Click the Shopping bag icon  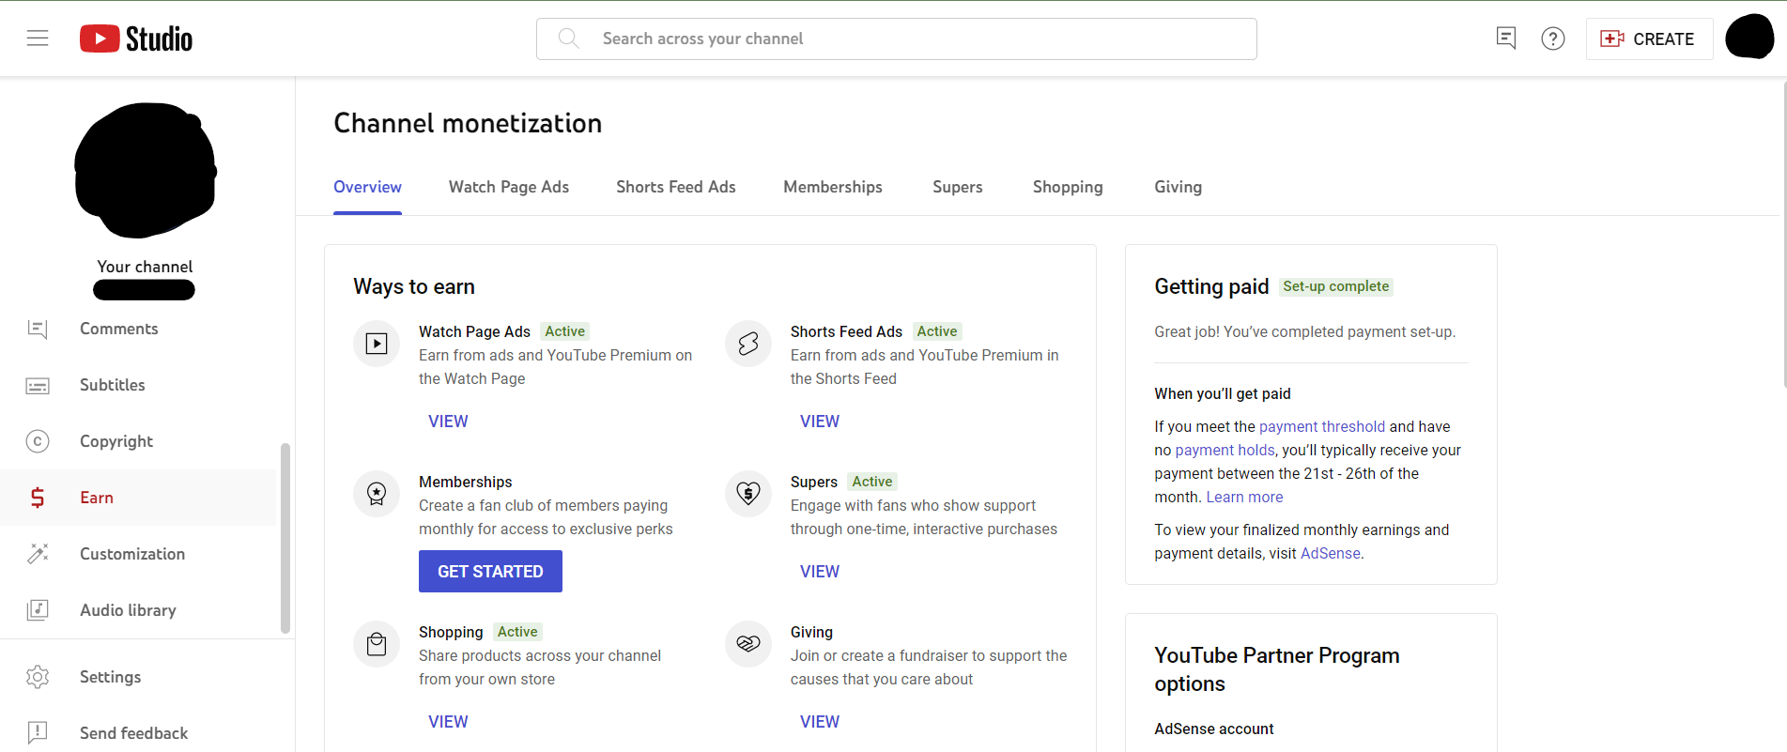pyautogui.click(x=377, y=644)
